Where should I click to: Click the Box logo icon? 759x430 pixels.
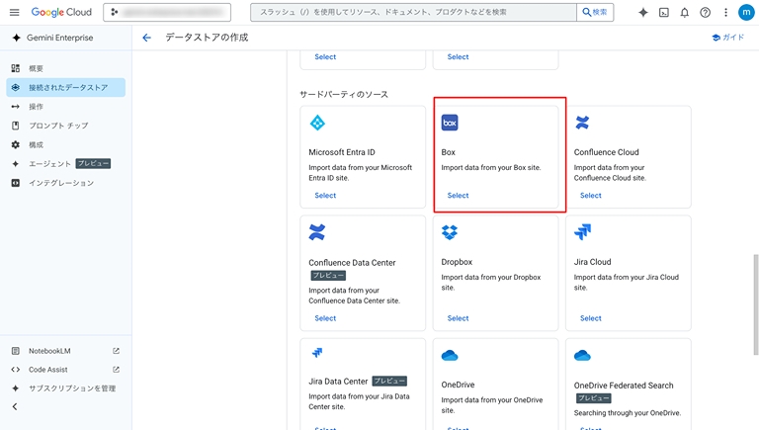[x=450, y=123]
